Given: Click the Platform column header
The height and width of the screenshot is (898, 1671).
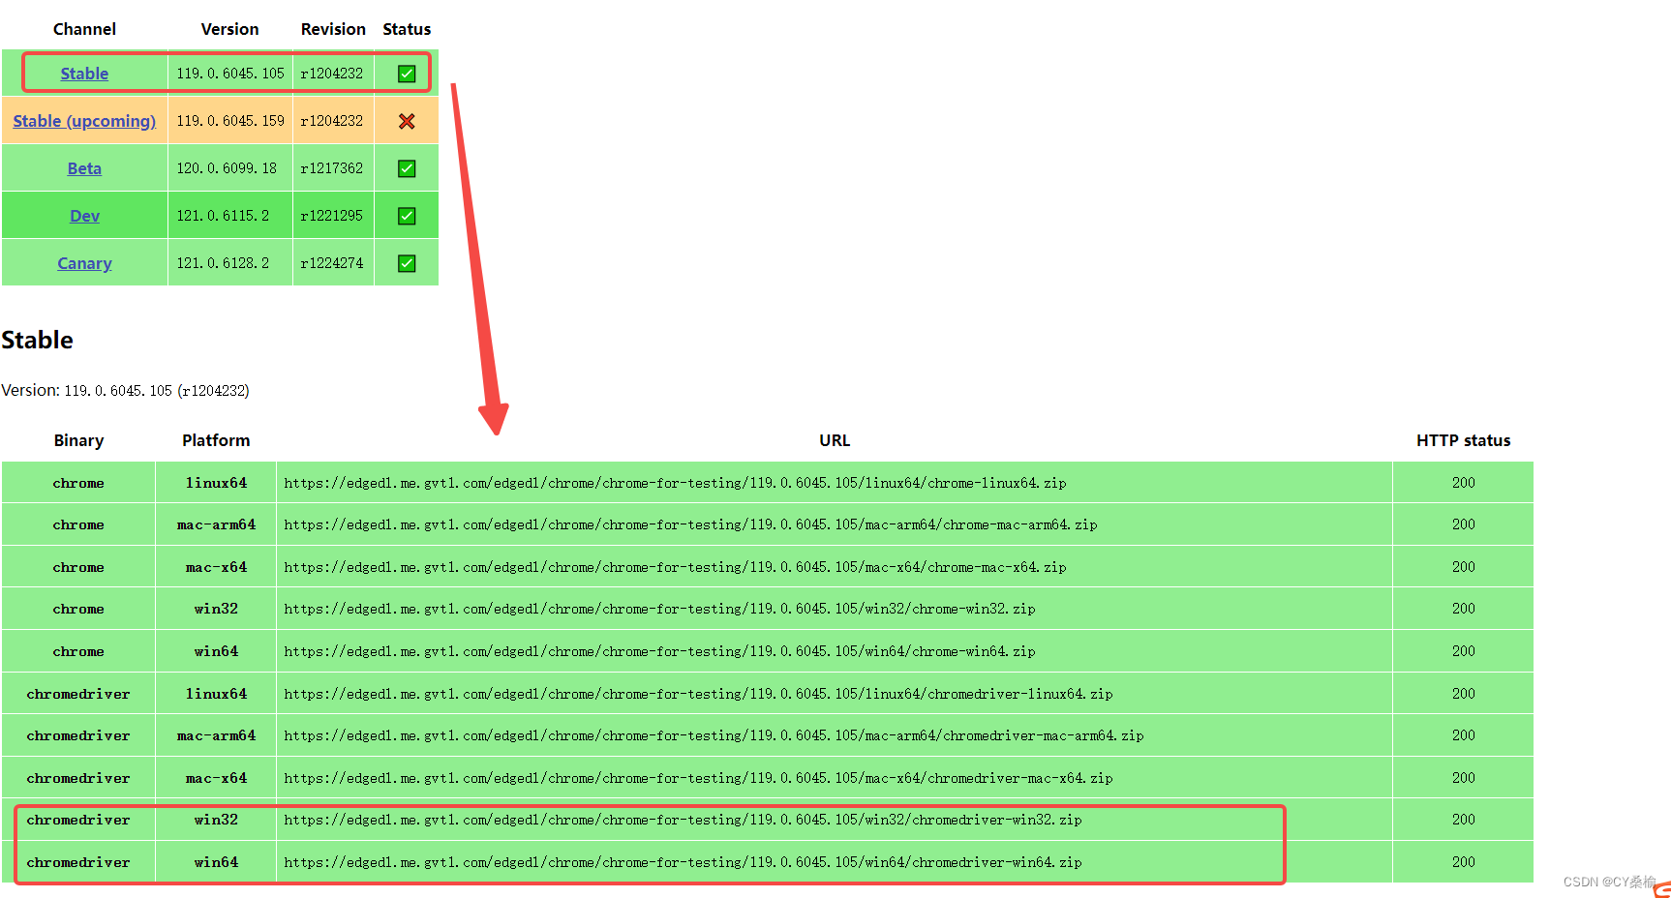Looking at the screenshot, I should 216,440.
